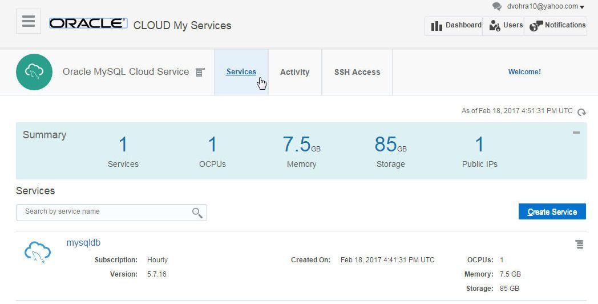Screen dimensions: 598x304
Task: Open the mysqldb service link
Action: [83, 242]
